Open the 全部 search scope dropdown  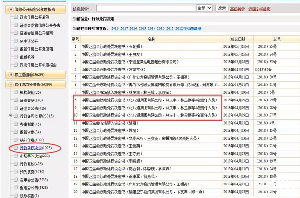pyautogui.click(x=204, y=8)
